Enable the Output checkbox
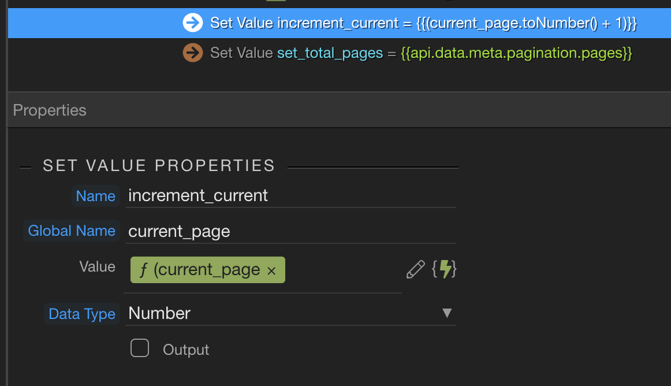671x386 pixels. [x=140, y=348]
